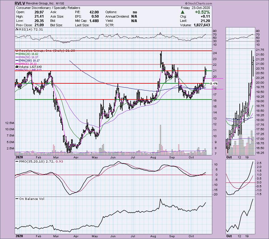This screenshot has width=269, height=239.
Task: Click the Options value 'no'
Action: (x=135, y=12)
